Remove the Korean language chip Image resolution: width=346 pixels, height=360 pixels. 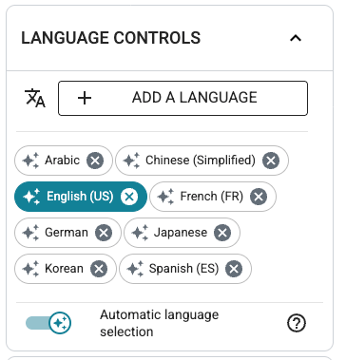(x=99, y=269)
